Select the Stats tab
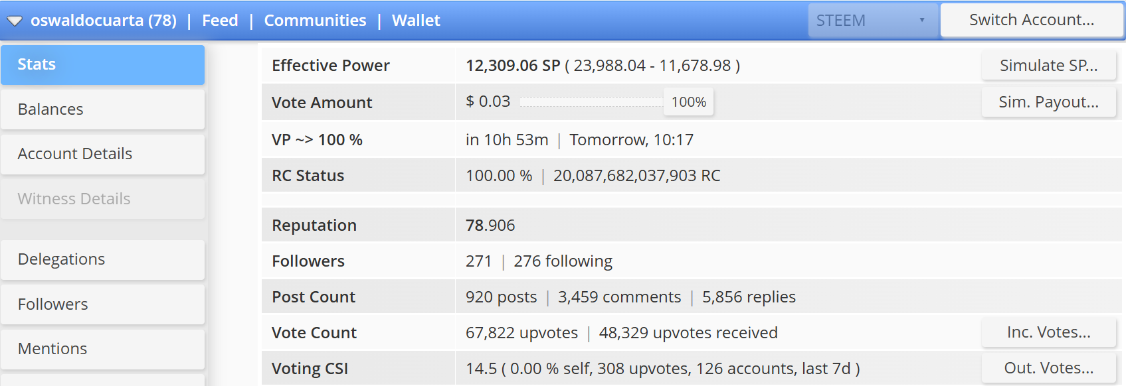The height and width of the screenshot is (386, 1126). tap(103, 64)
